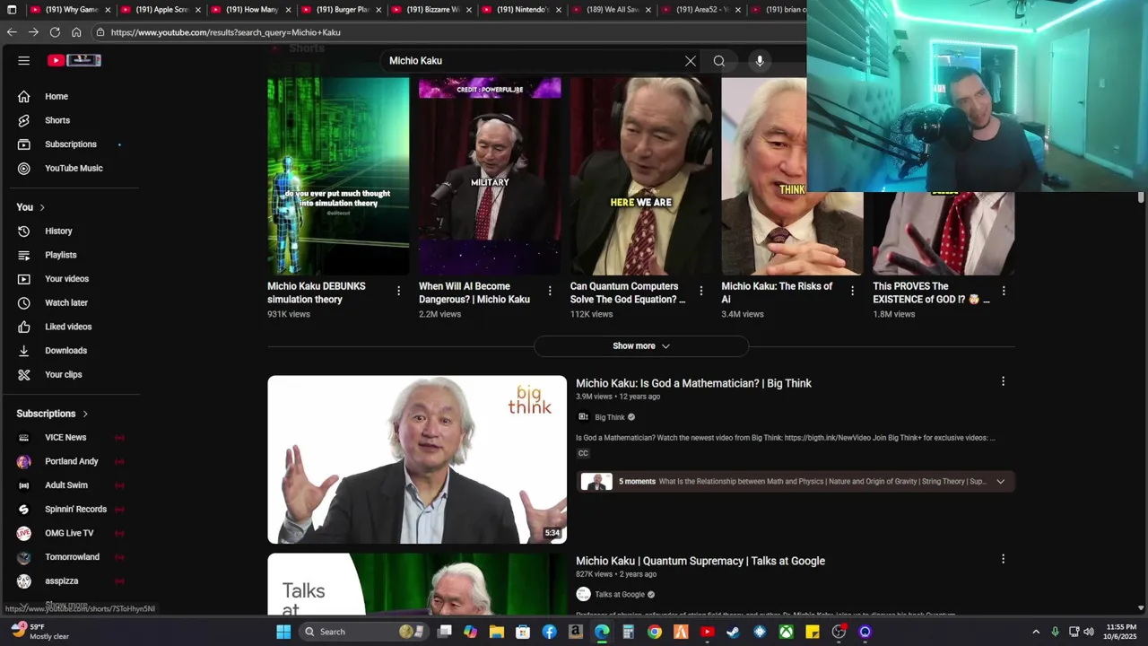Start voice search with the microphone
Image resolution: width=1148 pixels, height=646 pixels.
760,61
